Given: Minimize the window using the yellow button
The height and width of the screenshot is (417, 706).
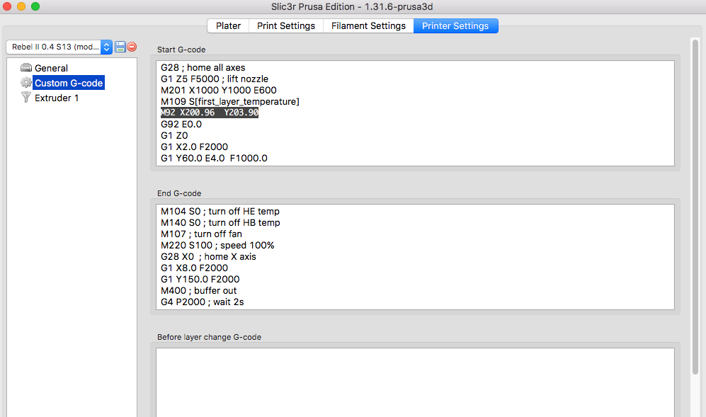Looking at the screenshot, I should [x=21, y=6].
